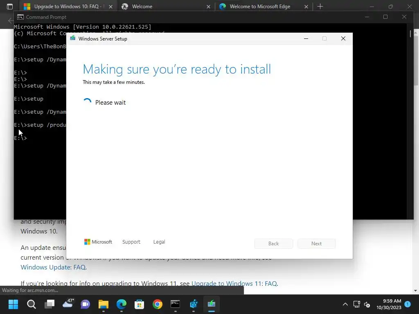Open the Support link in Setup
Viewport: 419px width, 314px height.
point(131,242)
